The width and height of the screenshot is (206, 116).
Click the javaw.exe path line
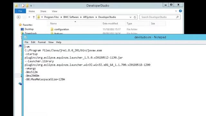63,50
